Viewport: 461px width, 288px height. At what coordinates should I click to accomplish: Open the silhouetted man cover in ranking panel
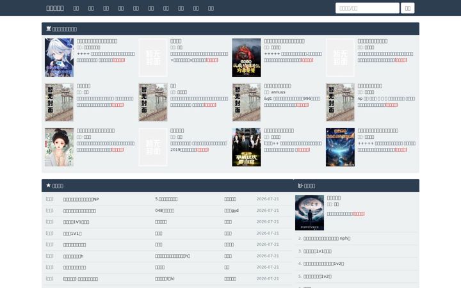coord(310,212)
